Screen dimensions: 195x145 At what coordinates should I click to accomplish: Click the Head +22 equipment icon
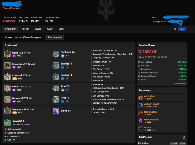pos(7,54)
